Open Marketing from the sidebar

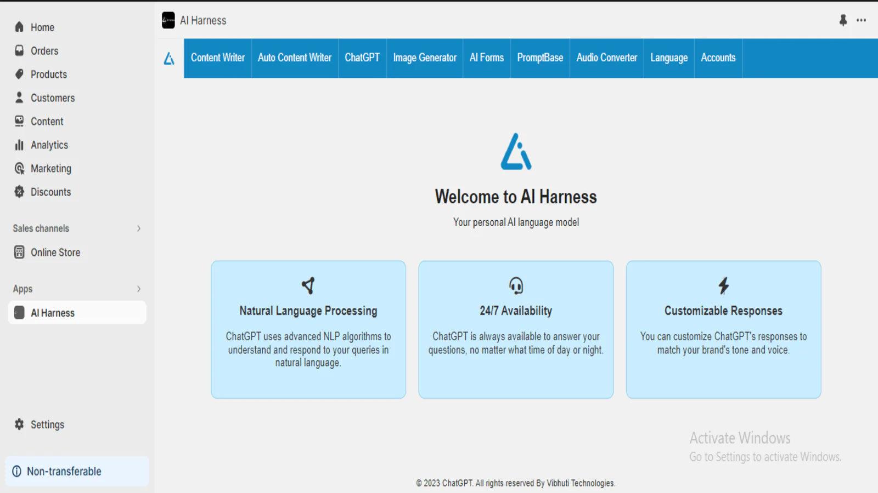pos(51,168)
